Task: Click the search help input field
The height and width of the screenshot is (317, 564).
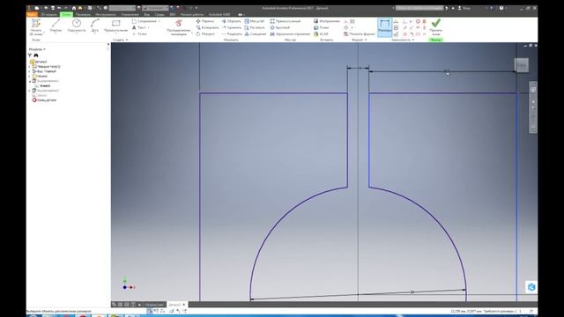Action: point(419,8)
